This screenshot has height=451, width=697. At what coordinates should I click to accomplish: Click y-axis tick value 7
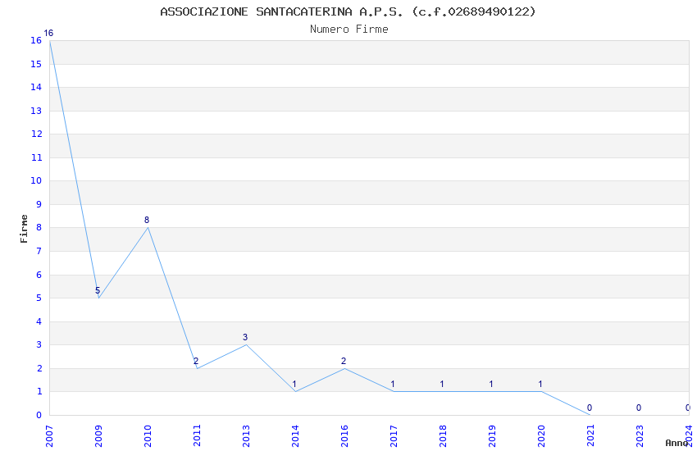39,251
